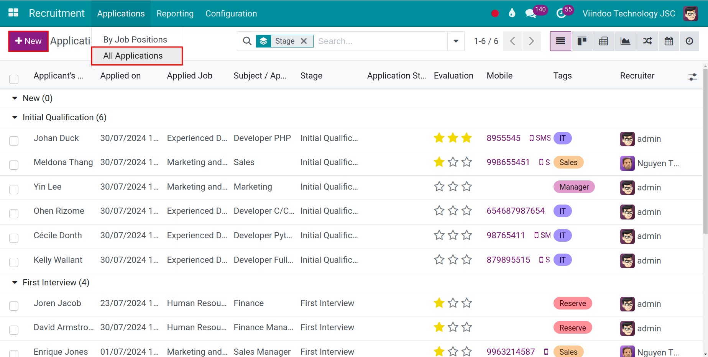Open the search options dropdown arrow

[x=456, y=41]
